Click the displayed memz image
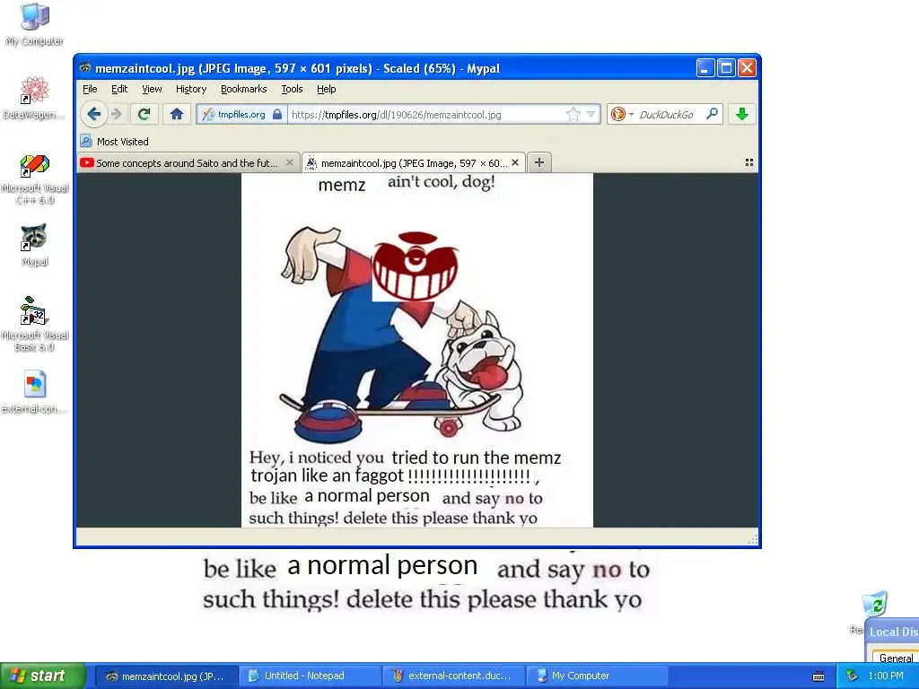This screenshot has height=689, width=919. 417,350
